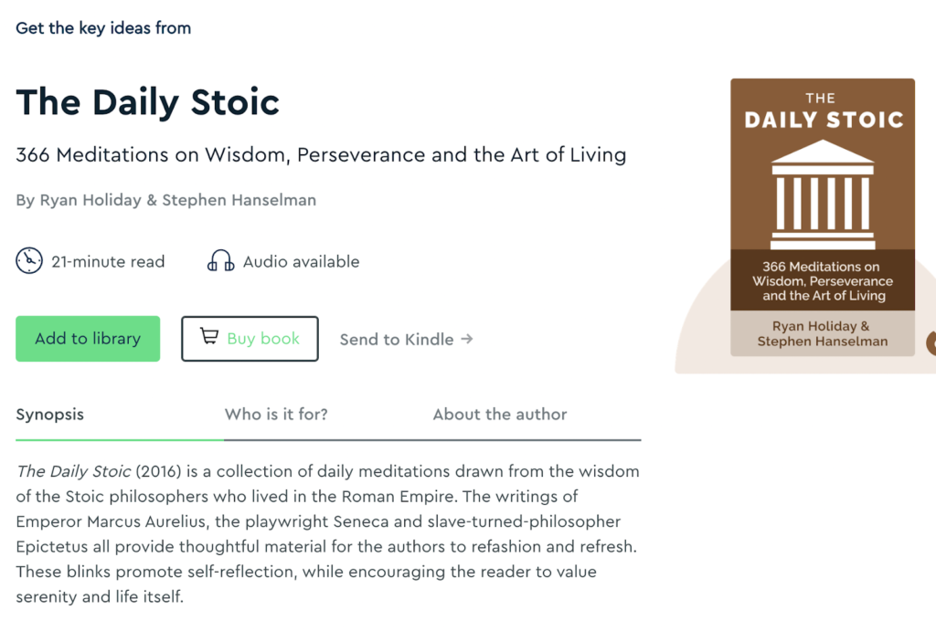Click the headphones audio icon
This screenshot has width=936, height=631.
[220, 262]
